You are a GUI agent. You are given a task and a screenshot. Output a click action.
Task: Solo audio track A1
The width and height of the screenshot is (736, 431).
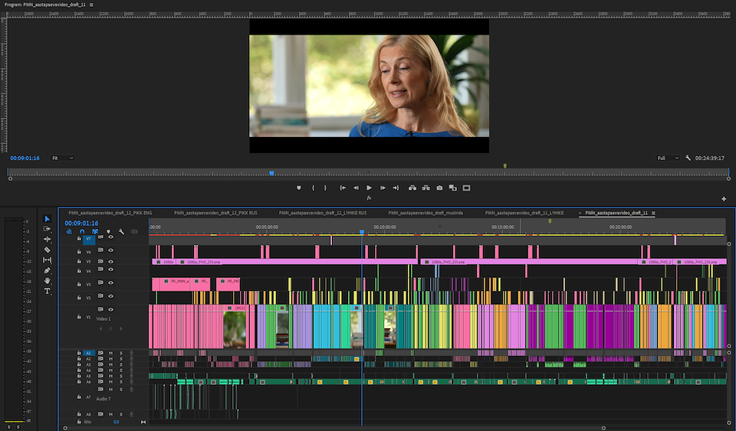click(120, 353)
